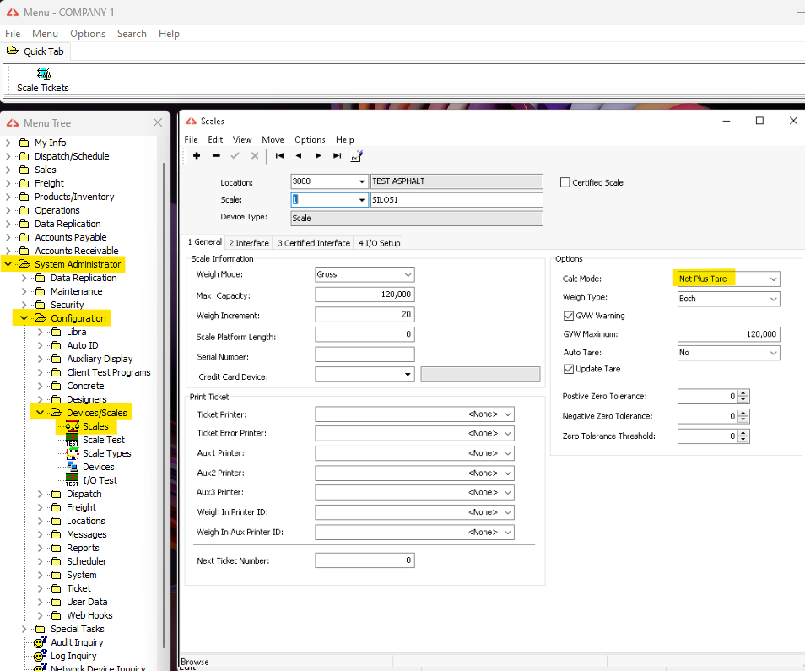Collapse the Configuration tree node
Image resolution: width=805 pixels, height=671 pixels.
pyautogui.click(x=24, y=318)
